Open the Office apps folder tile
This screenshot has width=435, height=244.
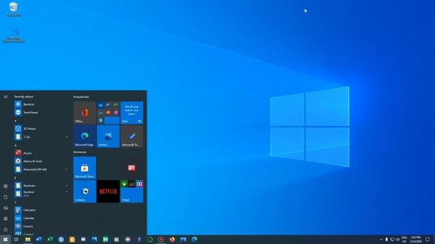coord(108,113)
